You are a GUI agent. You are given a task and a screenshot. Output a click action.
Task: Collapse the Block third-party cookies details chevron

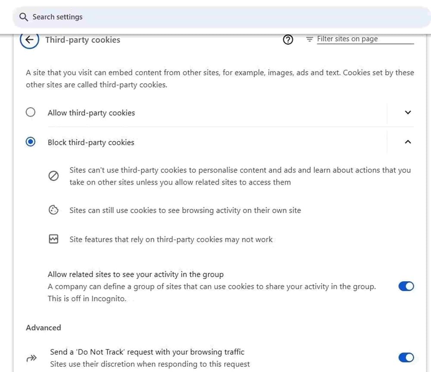click(408, 142)
